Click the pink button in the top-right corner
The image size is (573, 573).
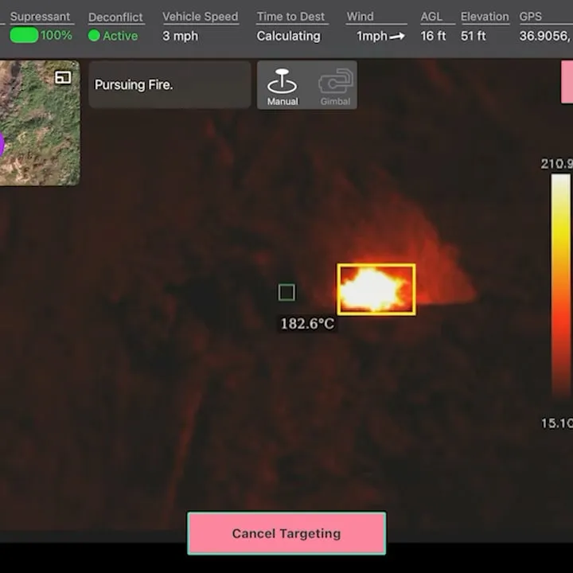pyautogui.click(x=567, y=82)
